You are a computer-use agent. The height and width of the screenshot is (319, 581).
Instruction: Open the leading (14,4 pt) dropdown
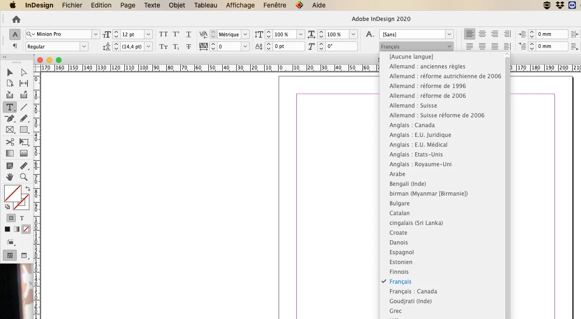click(x=148, y=47)
